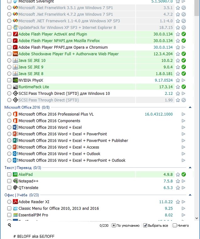Click version 16.0.4312.1000 of Office Professional Plus

point(159,114)
